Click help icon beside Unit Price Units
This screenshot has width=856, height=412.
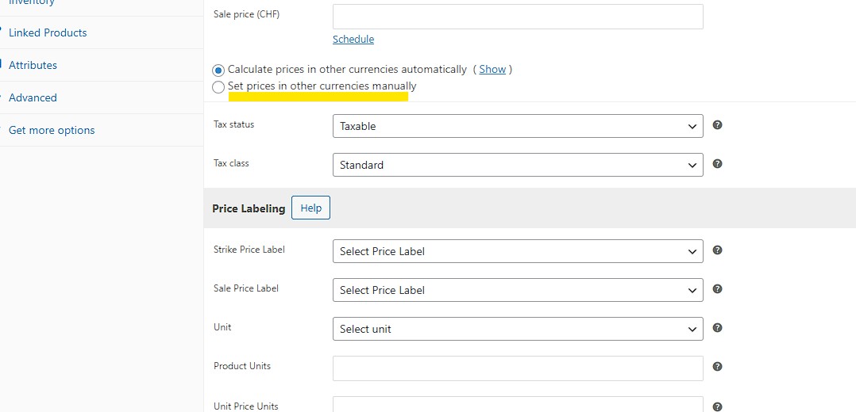[x=717, y=406]
